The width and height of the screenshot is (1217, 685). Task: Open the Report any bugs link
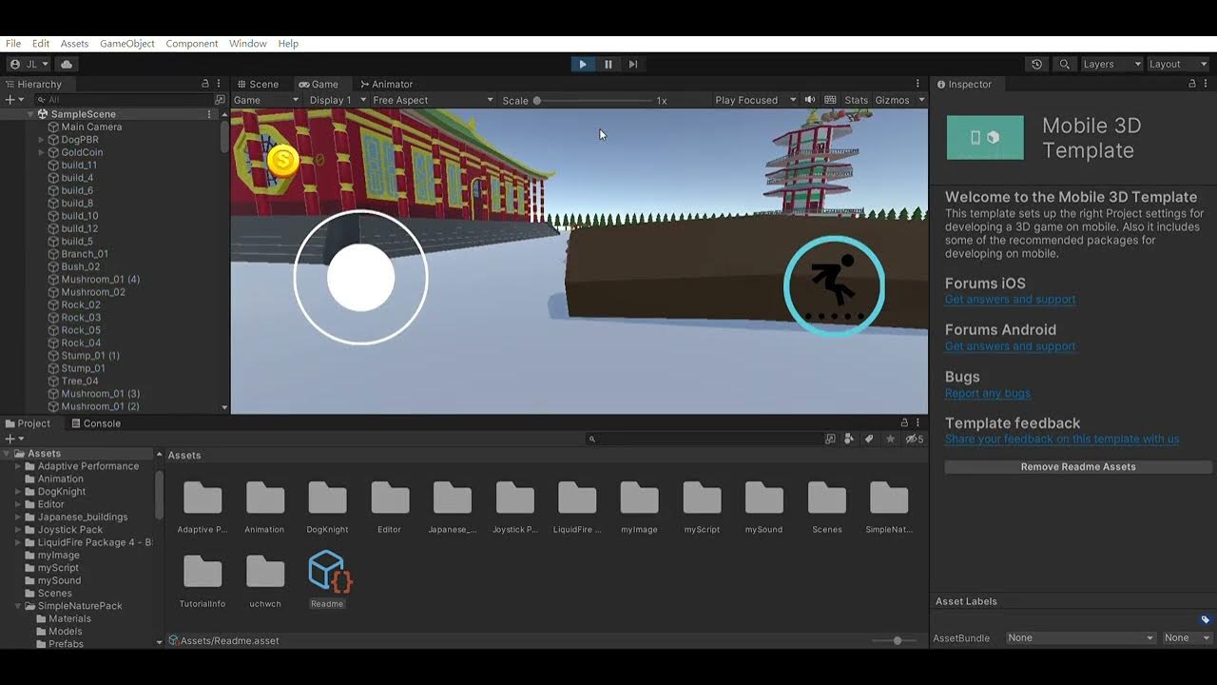[987, 393]
